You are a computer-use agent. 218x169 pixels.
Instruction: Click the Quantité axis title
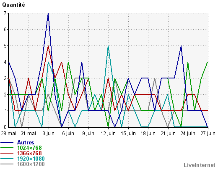[x=13, y=5]
